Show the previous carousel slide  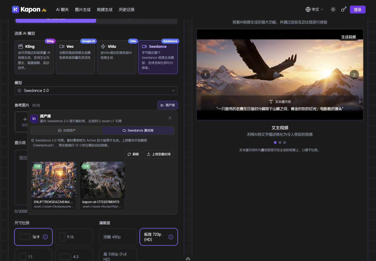(x=205, y=75)
